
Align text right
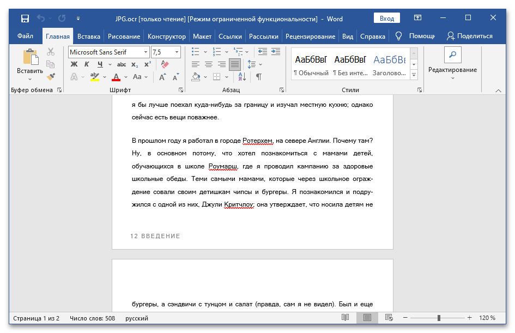(x=222, y=64)
